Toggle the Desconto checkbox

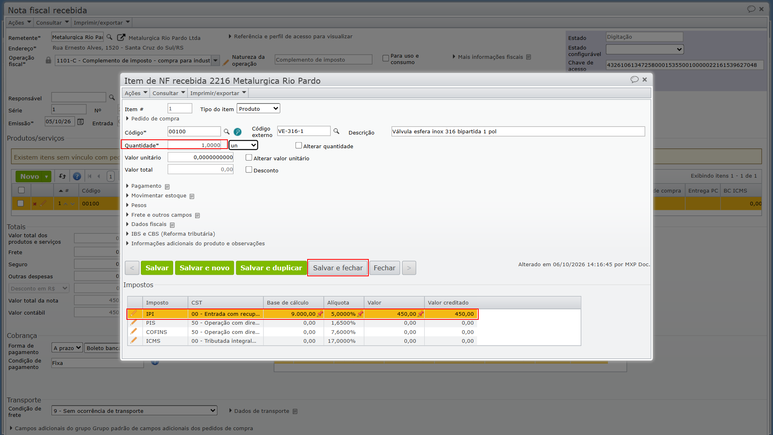pyautogui.click(x=249, y=170)
